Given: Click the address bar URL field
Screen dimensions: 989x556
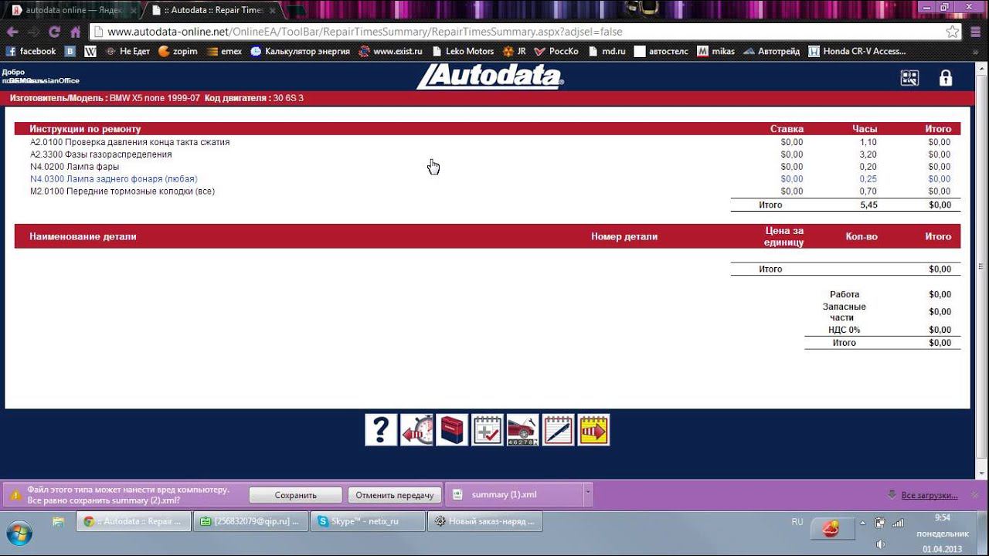Looking at the screenshot, I should pyautogui.click(x=516, y=32).
